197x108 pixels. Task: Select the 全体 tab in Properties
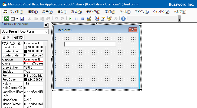coord(5,38)
